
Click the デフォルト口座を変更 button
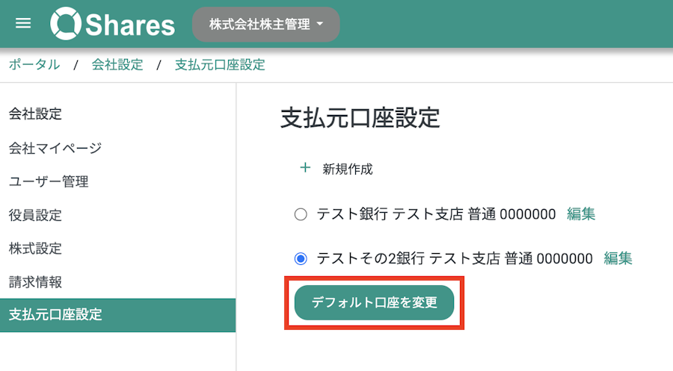click(x=375, y=302)
